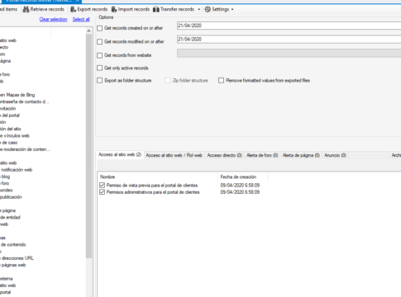The image size is (401, 297).
Task: Click Export records toolbar button label
Action: click(93, 9)
